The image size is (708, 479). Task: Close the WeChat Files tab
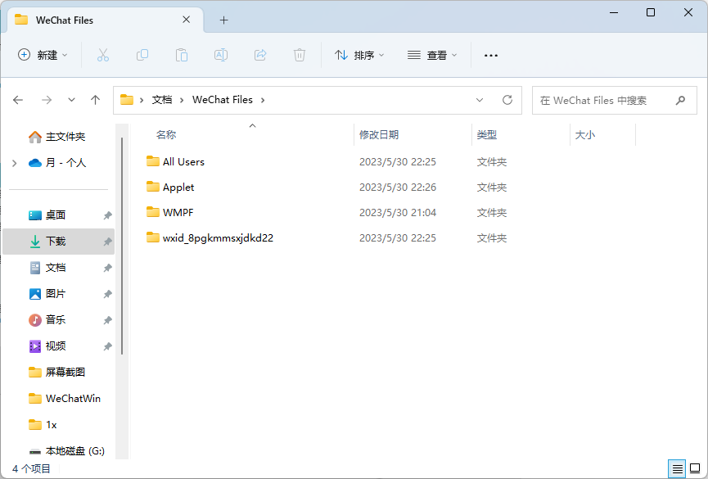tap(186, 20)
